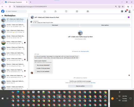
Task: Go to the Home feed icon
Action: [45, 11]
